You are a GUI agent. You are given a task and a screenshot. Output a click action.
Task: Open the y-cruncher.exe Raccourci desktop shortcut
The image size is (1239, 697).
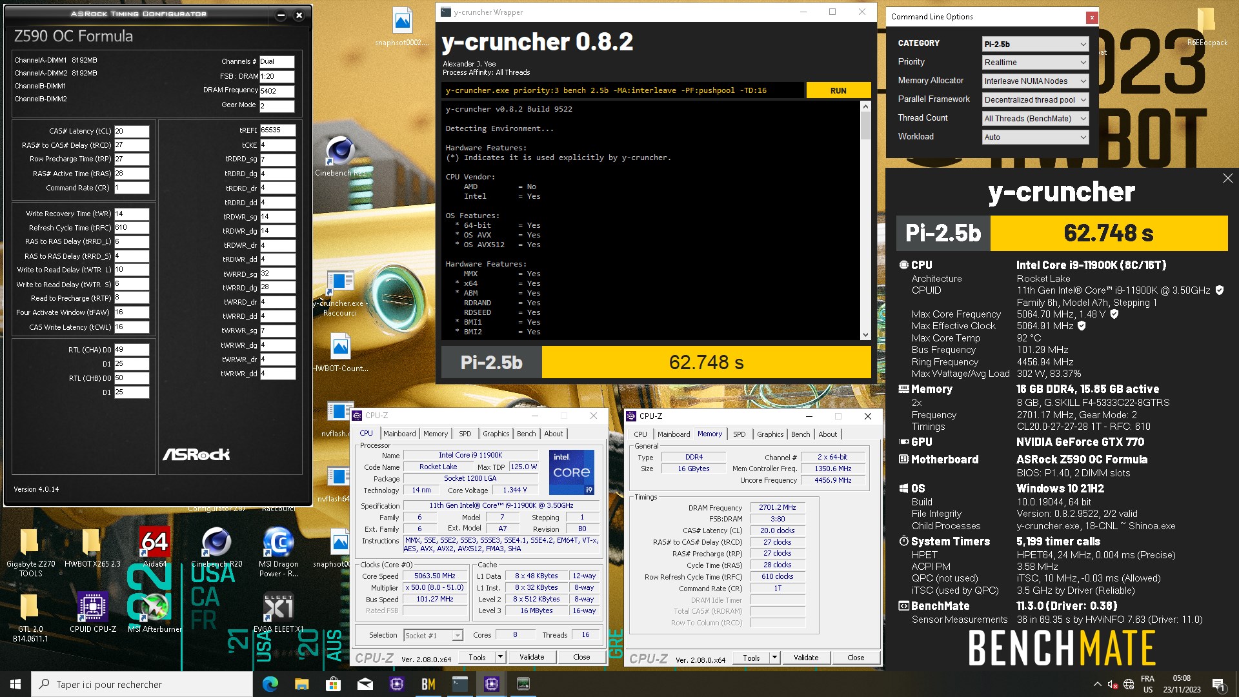pos(340,294)
